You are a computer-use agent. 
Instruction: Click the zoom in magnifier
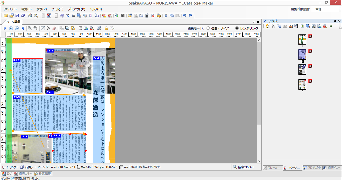[36, 28]
